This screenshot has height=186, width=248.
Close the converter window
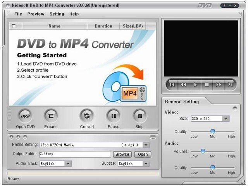point(235,6)
